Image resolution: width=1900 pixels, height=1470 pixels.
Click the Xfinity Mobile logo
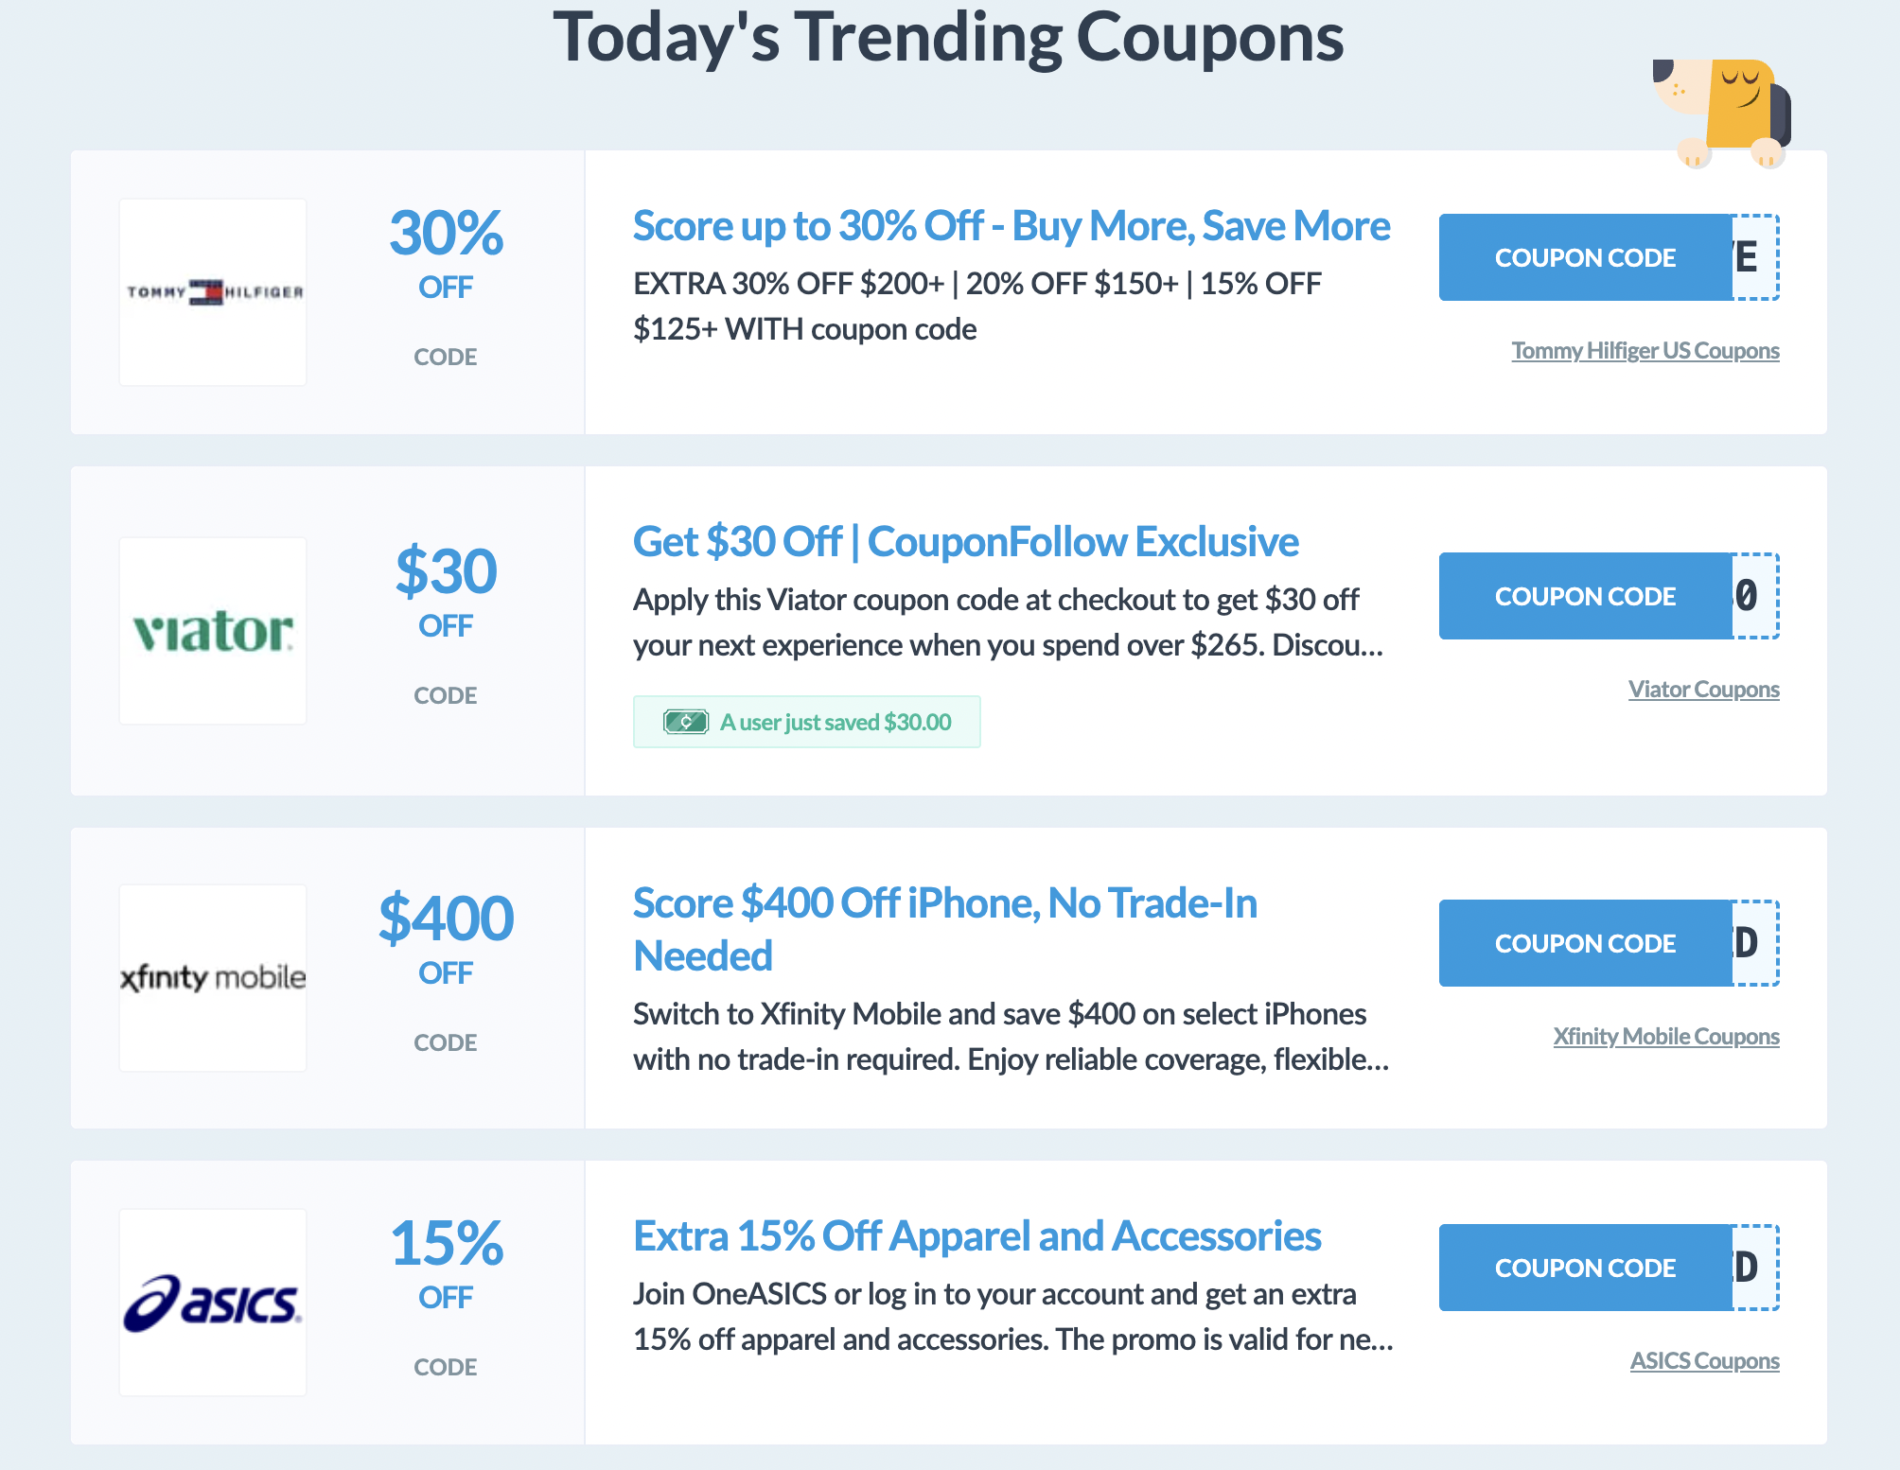click(x=213, y=977)
